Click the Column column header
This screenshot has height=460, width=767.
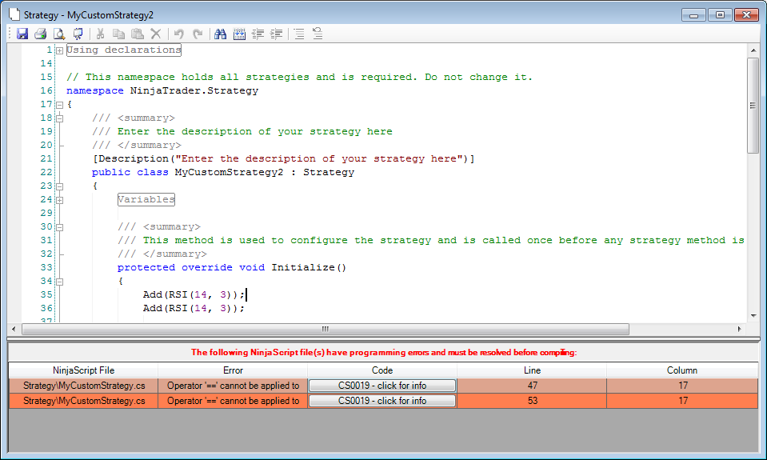coord(682,370)
